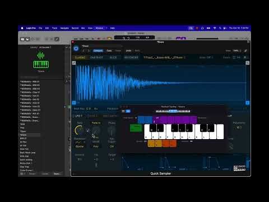Open the Navigate menu

pyautogui.click(x=64, y=28)
